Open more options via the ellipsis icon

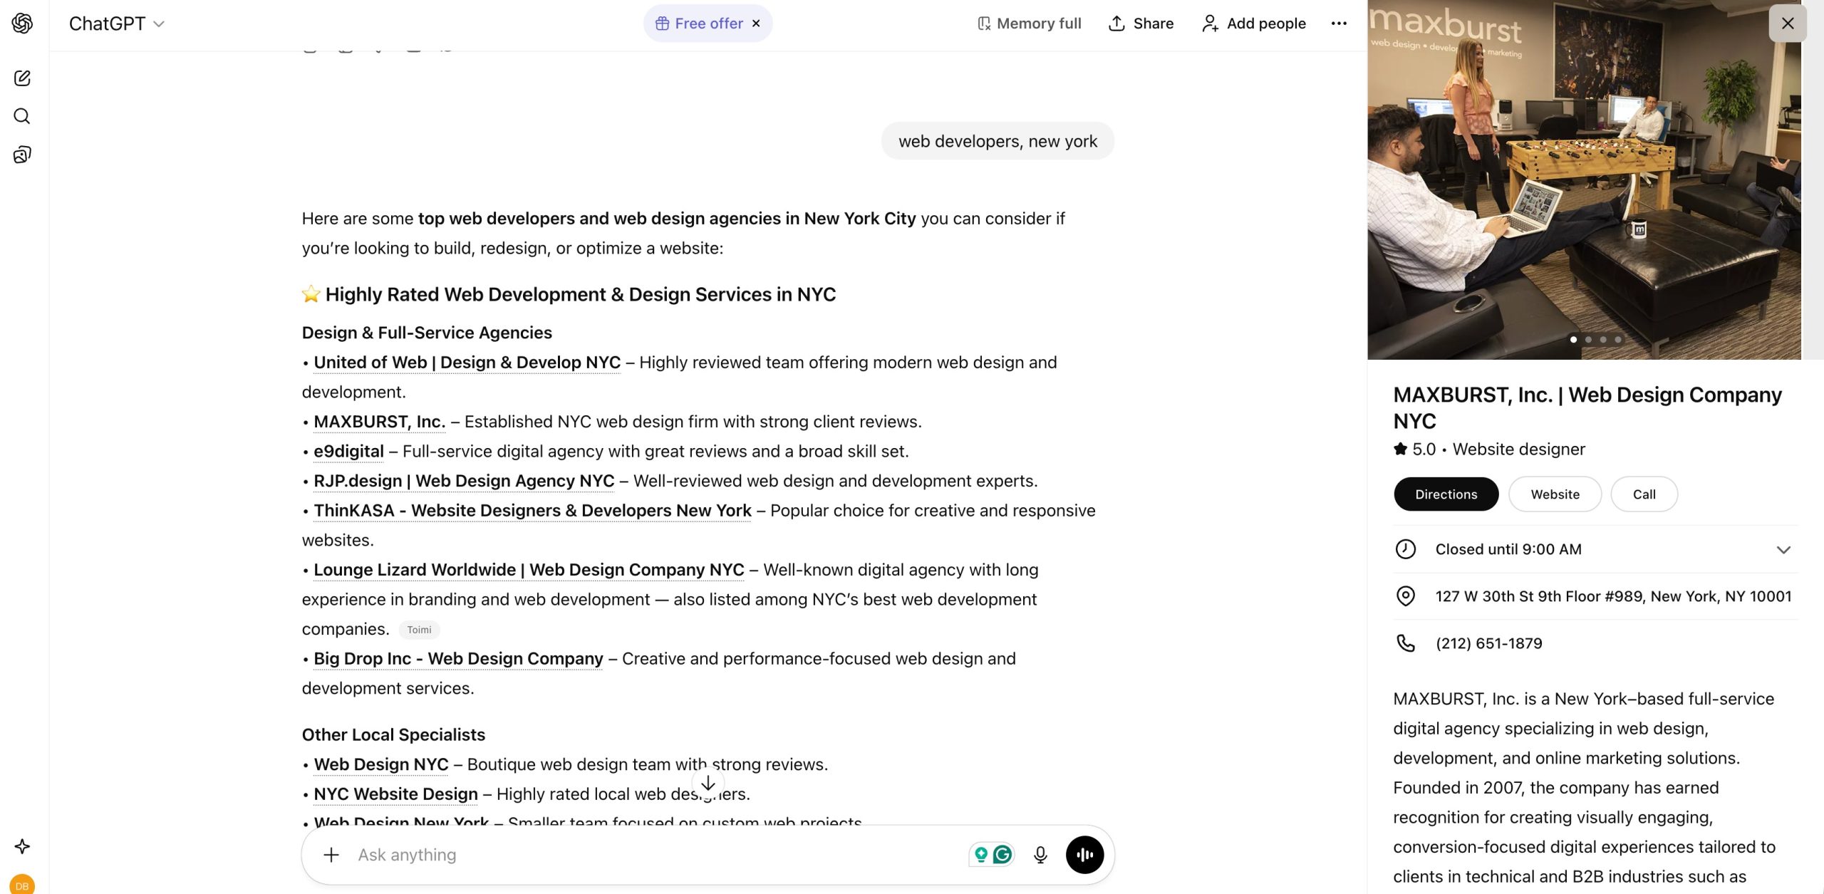point(1339,23)
